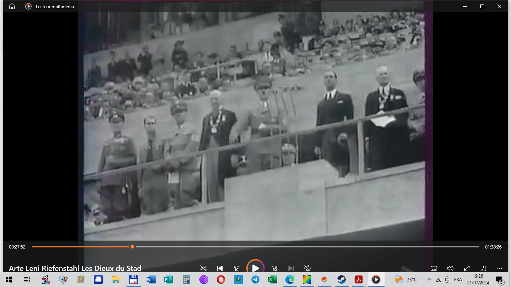Show hidden system tray icons
511x287 pixels.
pos(429,279)
